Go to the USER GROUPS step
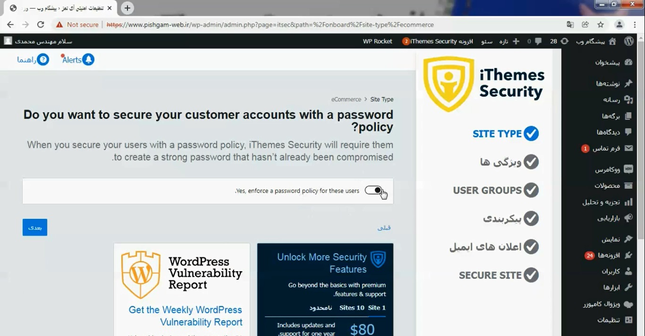This screenshot has width=645, height=336. point(496,190)
